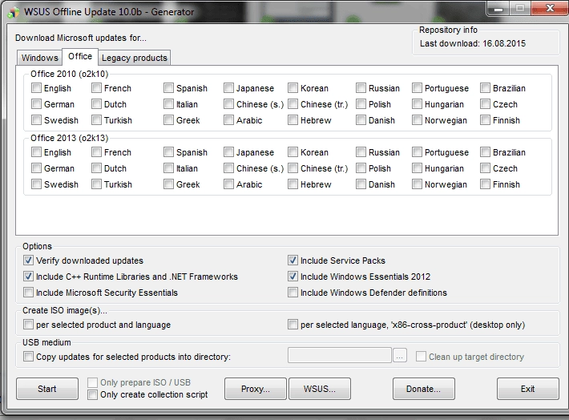This screenshot has width=569, height=420.
Task: Click the Start button
Action: (x=47, y=389)
